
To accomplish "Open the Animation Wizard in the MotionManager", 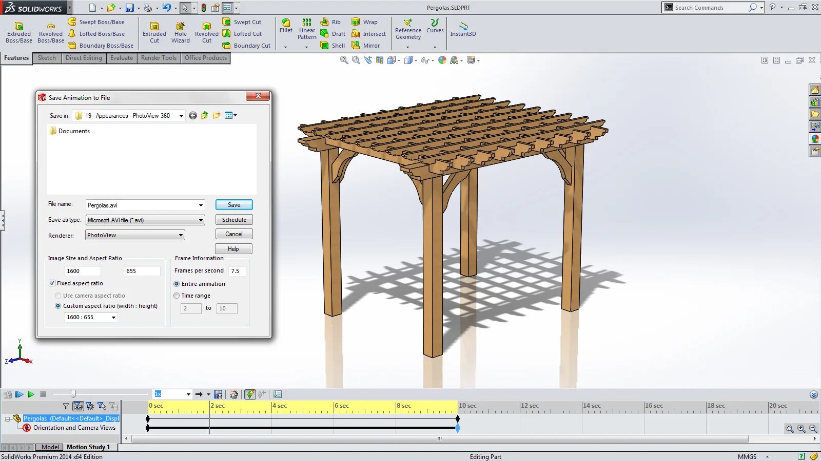I will tap(234, 394).
